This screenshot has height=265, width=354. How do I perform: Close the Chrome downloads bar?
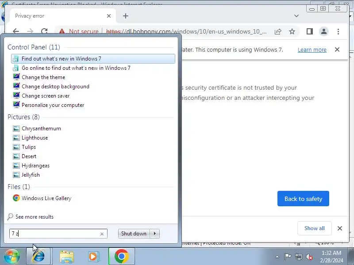340,228
